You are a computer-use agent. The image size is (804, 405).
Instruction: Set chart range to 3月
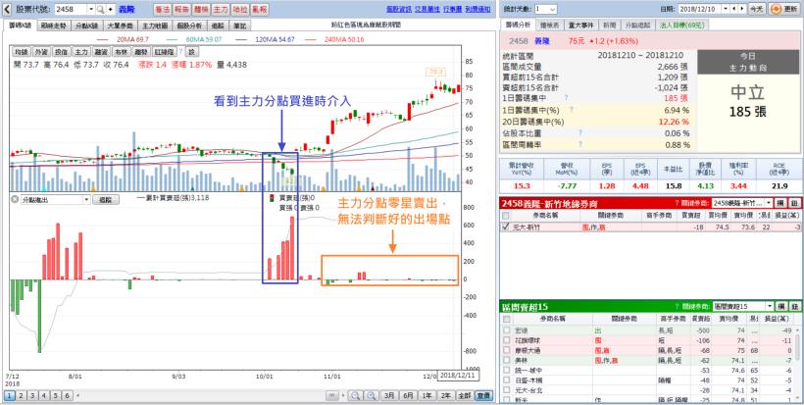[390, 395]
